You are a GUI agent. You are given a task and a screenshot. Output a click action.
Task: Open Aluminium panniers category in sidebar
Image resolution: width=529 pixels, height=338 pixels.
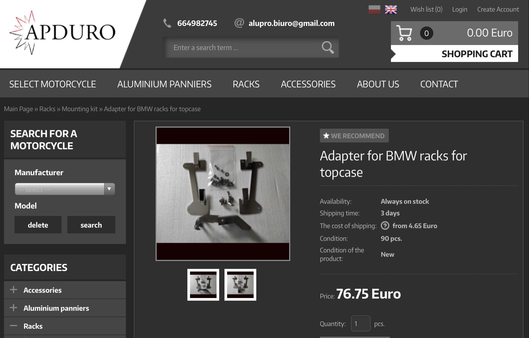pos(56,308)
